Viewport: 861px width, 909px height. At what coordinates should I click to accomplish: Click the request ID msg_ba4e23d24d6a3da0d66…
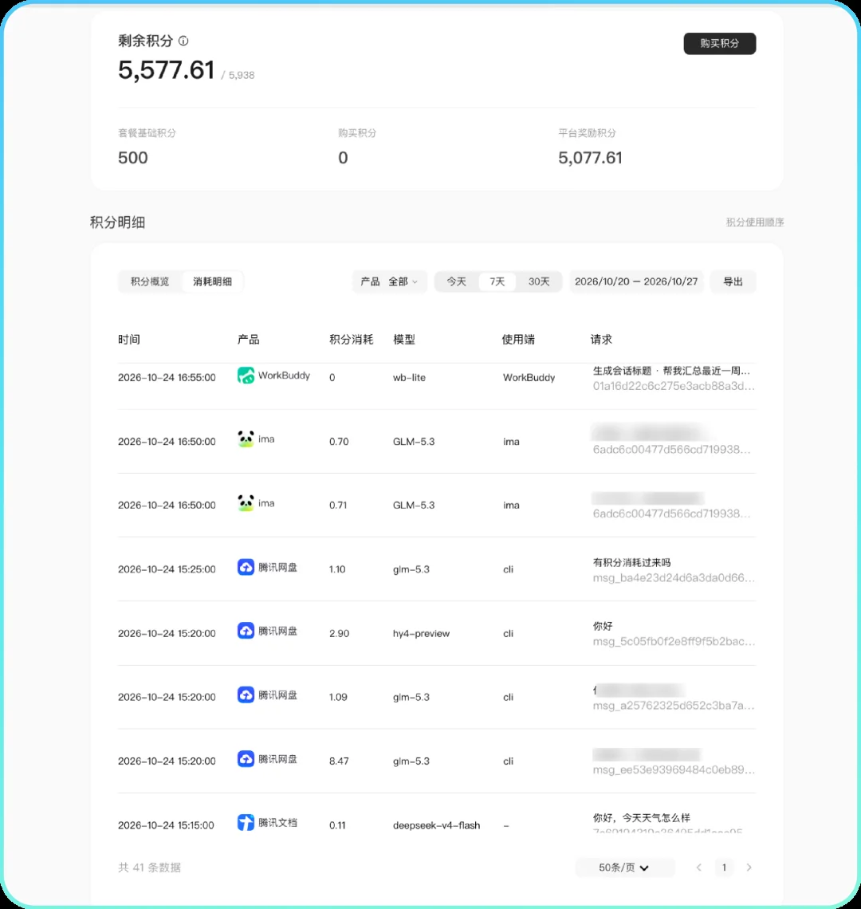[x=674, y=578]
